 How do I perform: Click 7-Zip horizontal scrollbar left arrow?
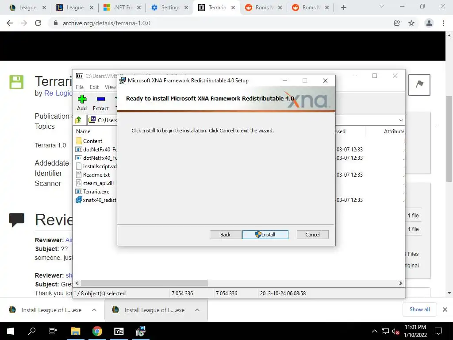(77, 283)
